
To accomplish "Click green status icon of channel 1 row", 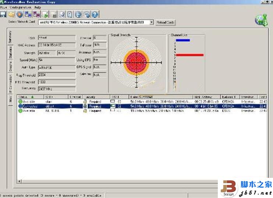I will point(20,110).
